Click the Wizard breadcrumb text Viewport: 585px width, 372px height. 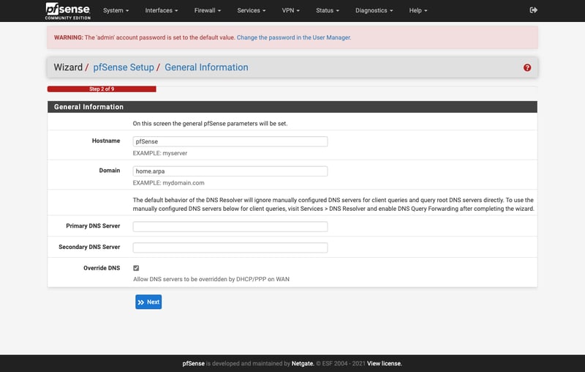pos(68,67)
